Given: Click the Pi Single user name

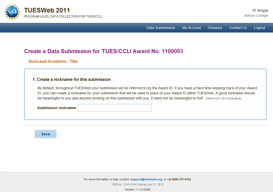Looking at the screenshot, I should click(x=260, y=10).
